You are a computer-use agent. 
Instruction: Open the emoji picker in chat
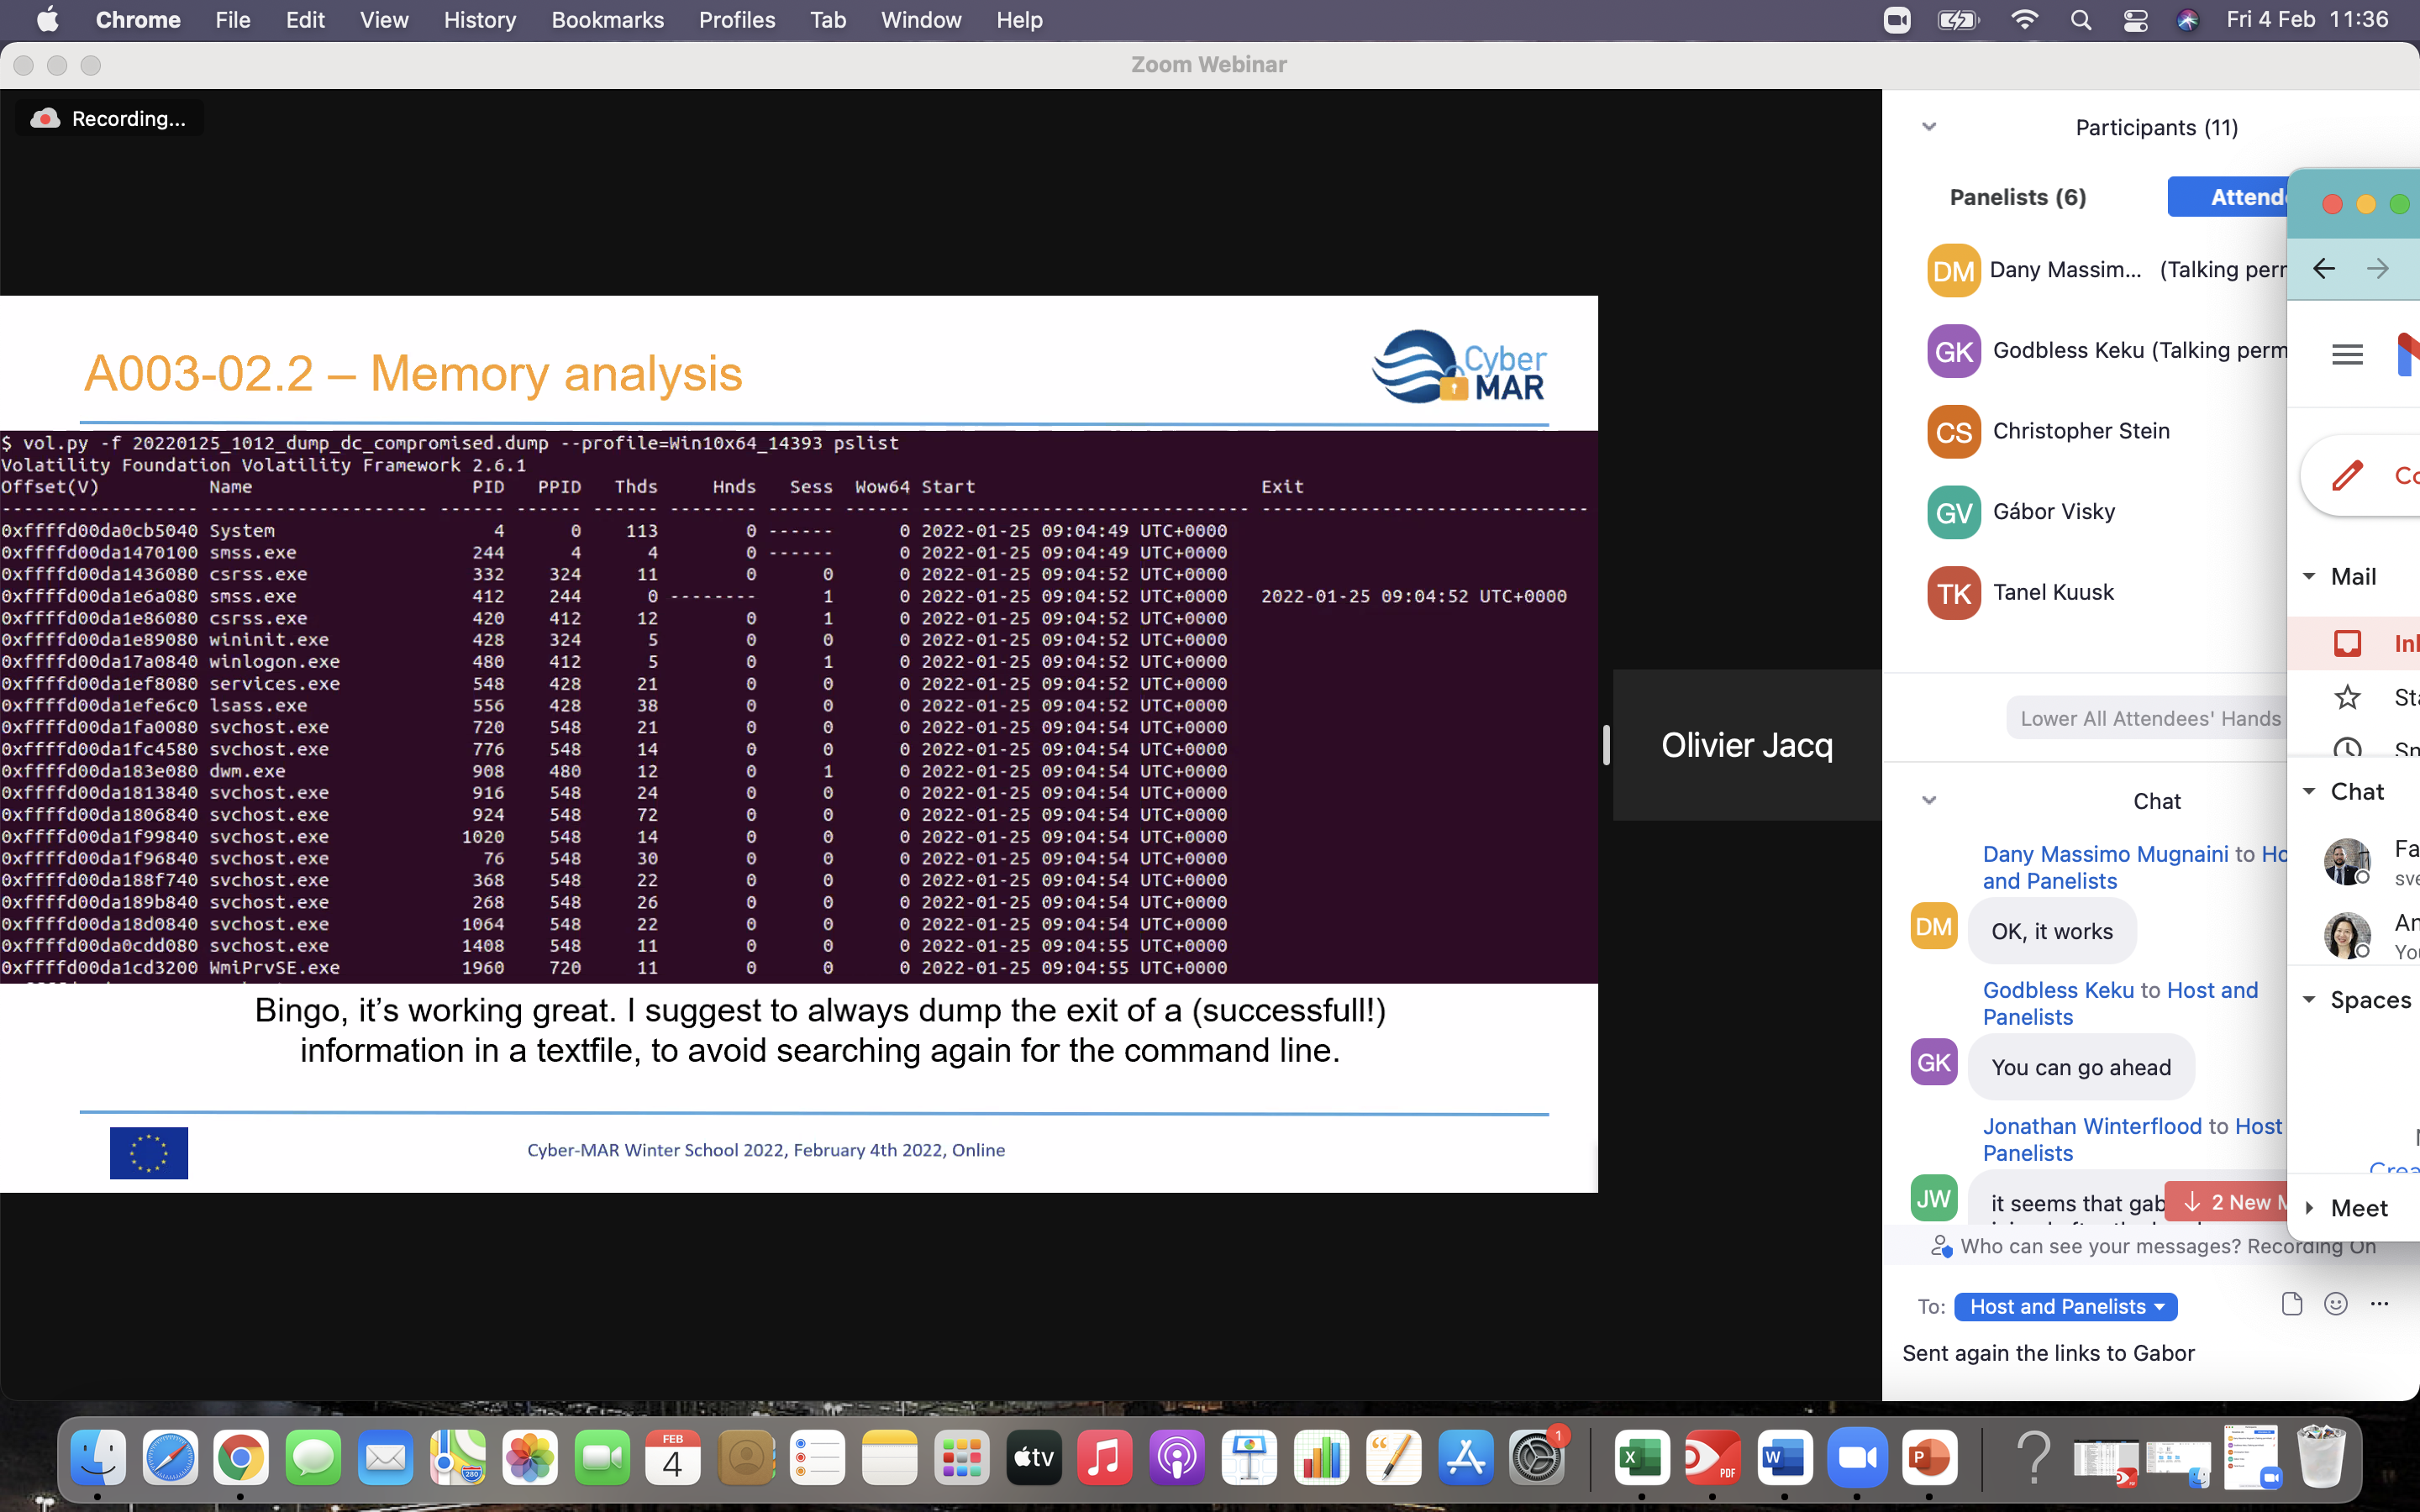(x=2335, y=1304)
